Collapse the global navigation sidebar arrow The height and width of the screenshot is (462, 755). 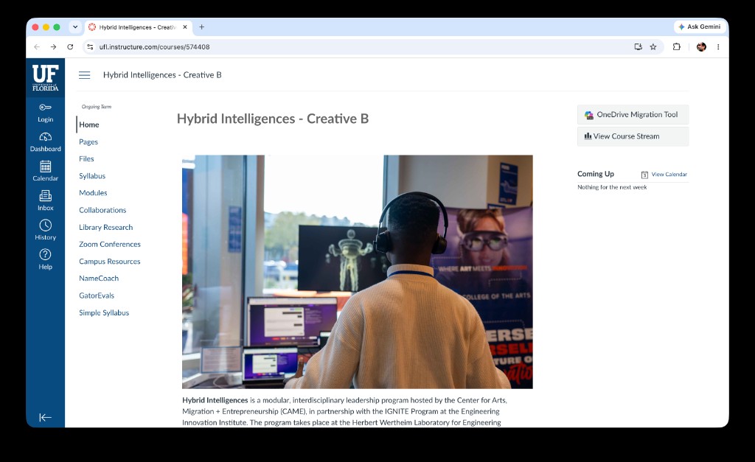pos(45,417)
